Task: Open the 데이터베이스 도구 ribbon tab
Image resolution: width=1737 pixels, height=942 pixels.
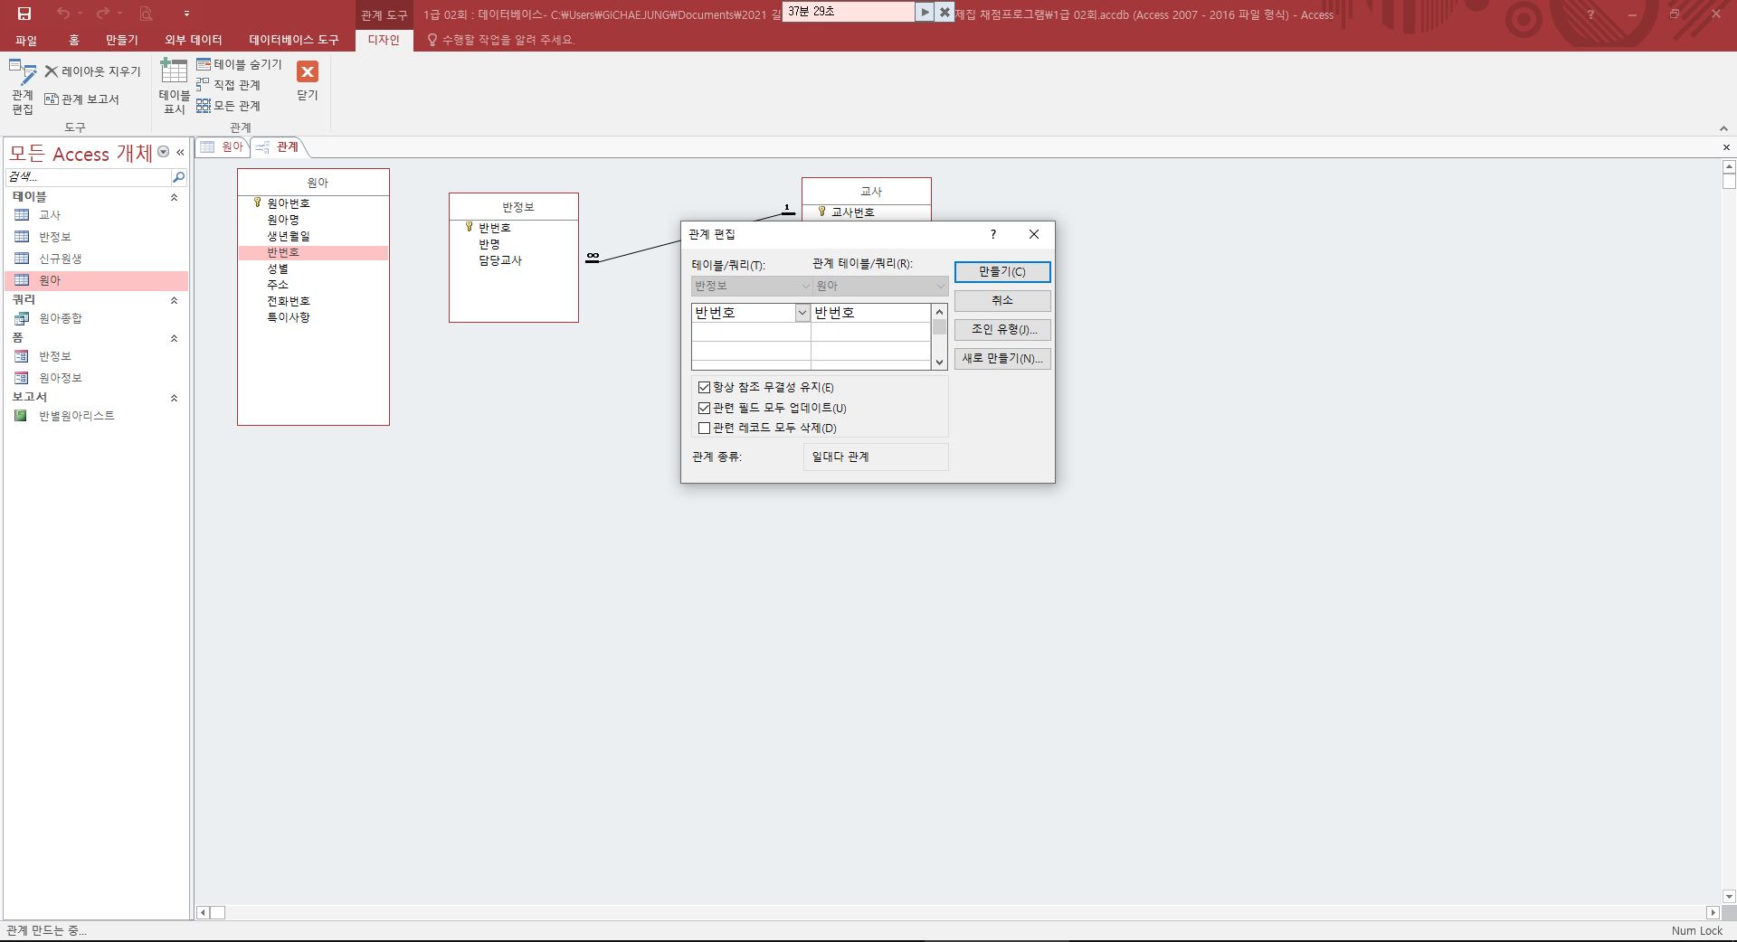Action: (293, 40)
